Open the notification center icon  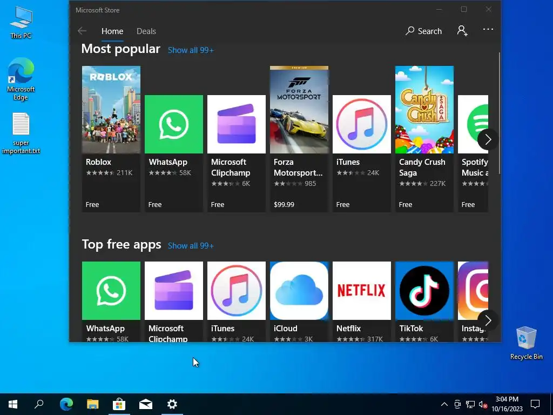pyautogui.click(x=535, y=404)
